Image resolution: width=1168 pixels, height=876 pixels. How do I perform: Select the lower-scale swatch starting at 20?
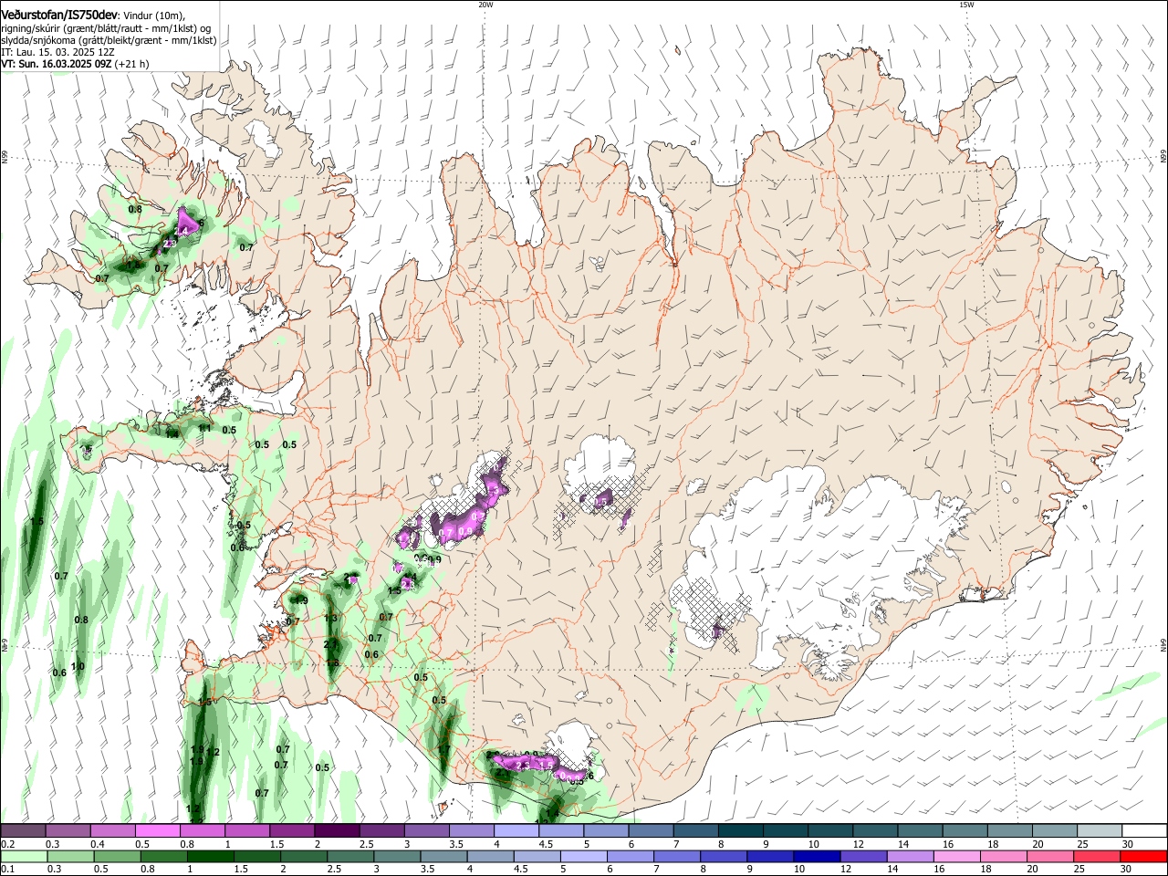point(1051,857)
